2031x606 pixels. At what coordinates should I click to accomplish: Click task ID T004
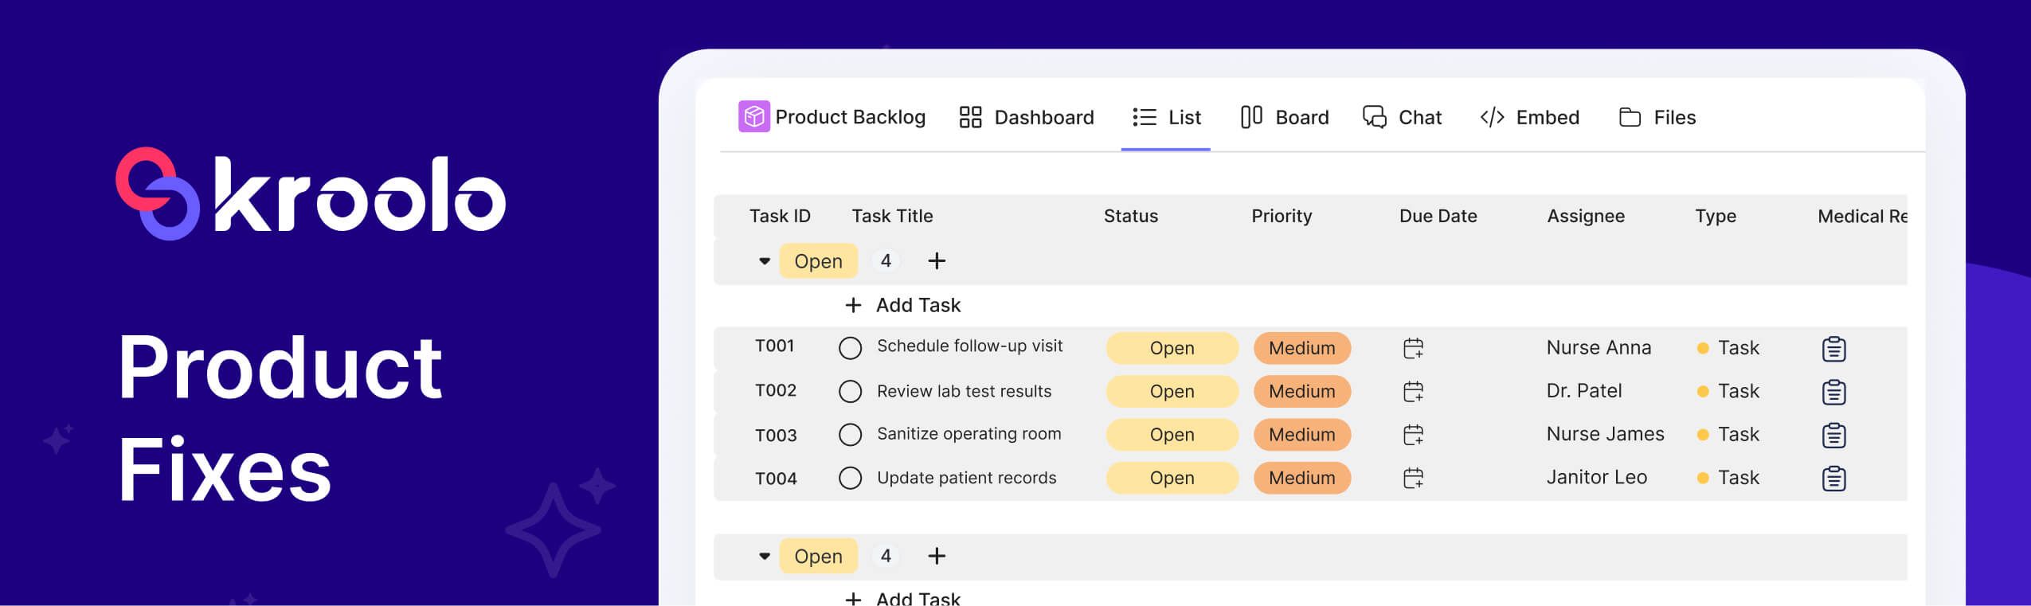[775, 478]
